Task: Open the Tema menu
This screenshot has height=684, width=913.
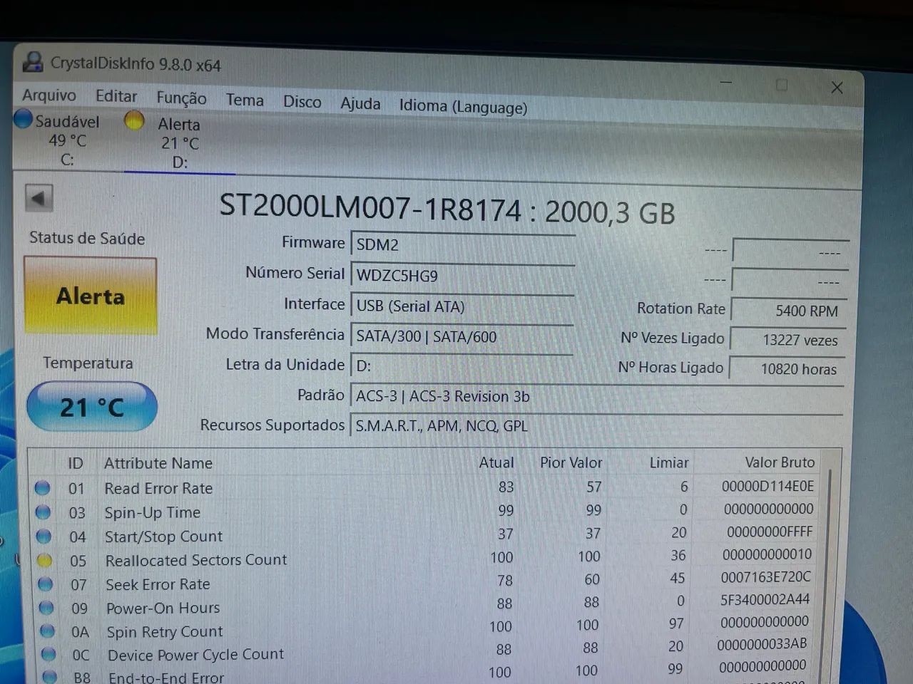Action: (245, 100)
